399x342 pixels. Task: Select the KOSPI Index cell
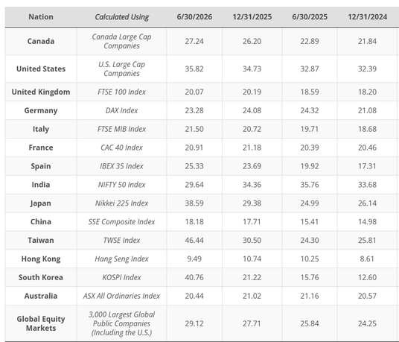coord(121,277)
